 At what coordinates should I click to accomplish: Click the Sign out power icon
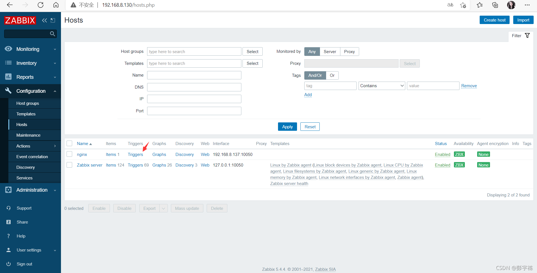pos(9,264)
